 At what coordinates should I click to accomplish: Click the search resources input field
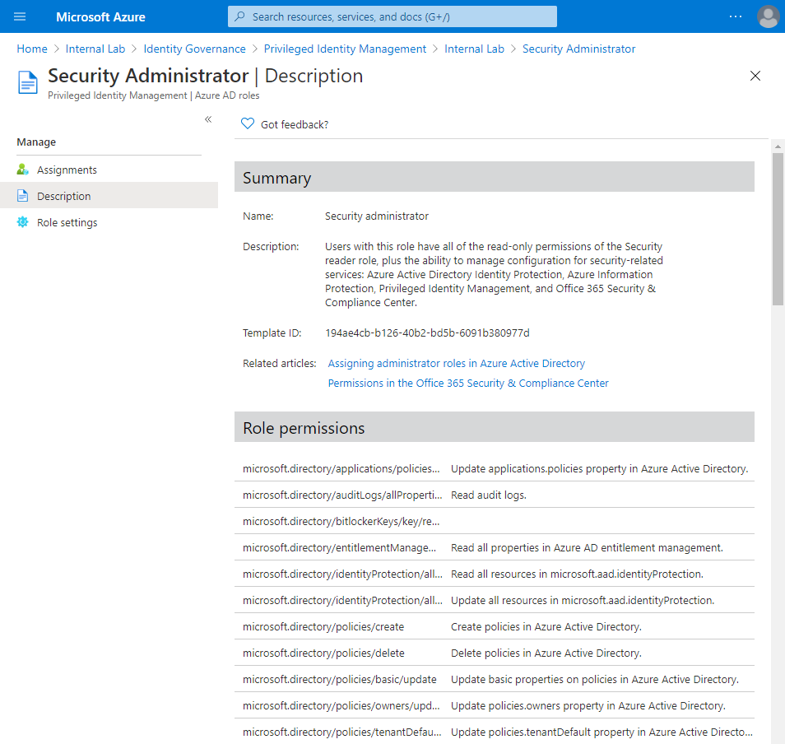(x=392, y=16)
